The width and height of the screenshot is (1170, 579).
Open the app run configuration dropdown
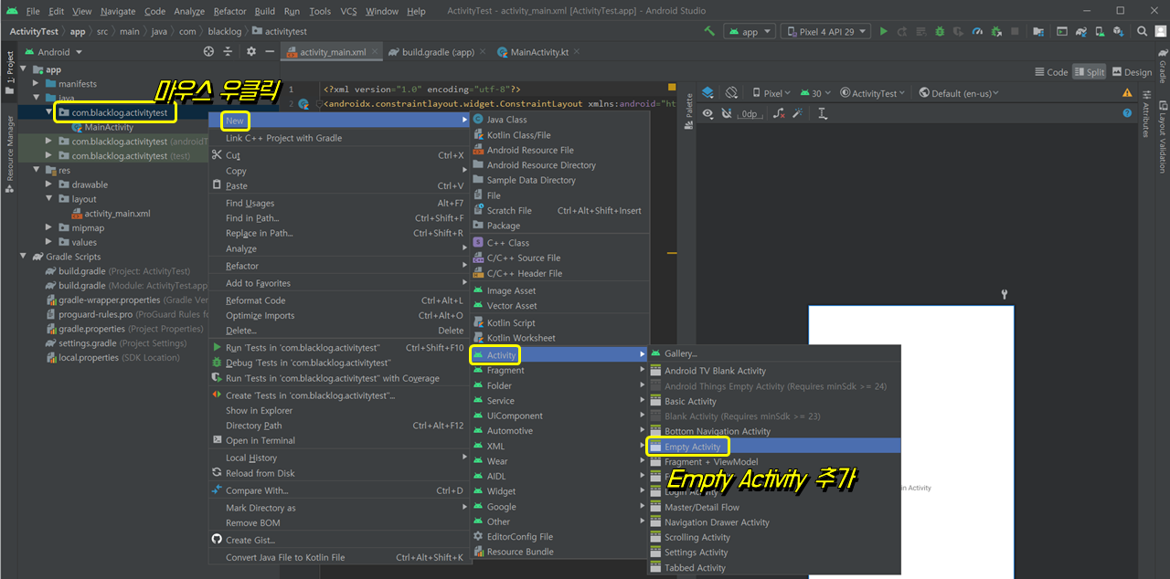[x=750, y=31]
